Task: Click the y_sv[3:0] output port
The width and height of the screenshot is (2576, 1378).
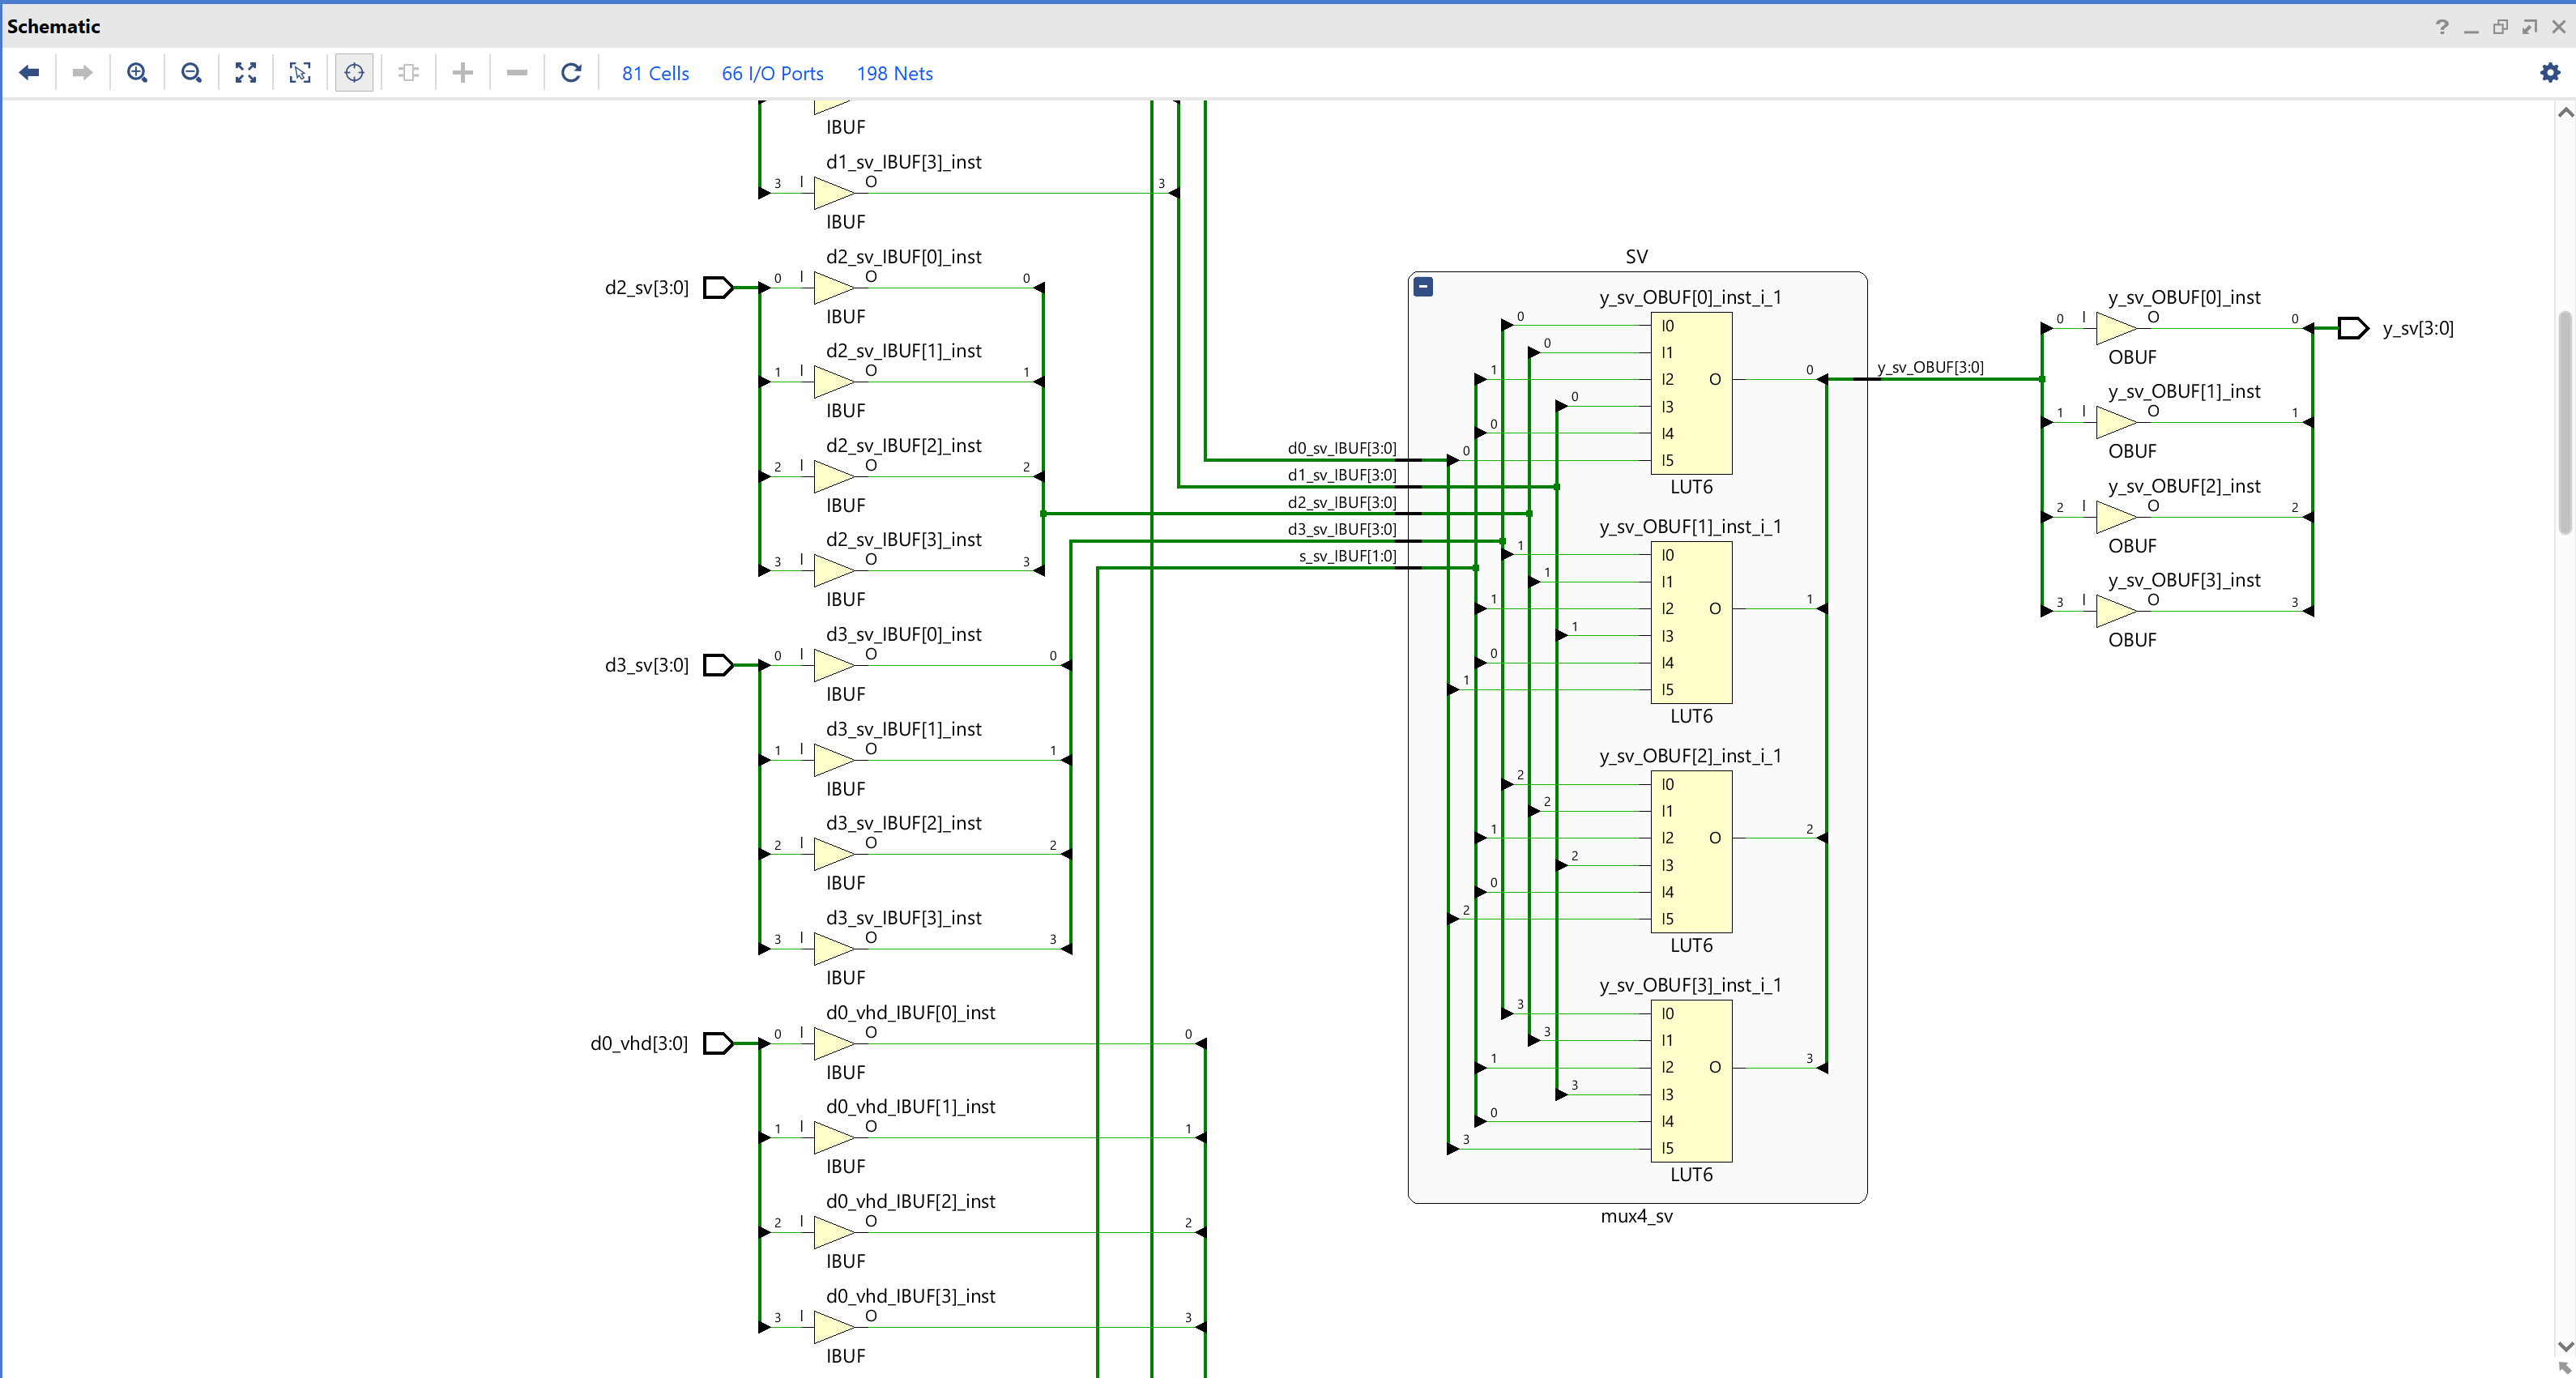Action: [x=2353, y=328]
